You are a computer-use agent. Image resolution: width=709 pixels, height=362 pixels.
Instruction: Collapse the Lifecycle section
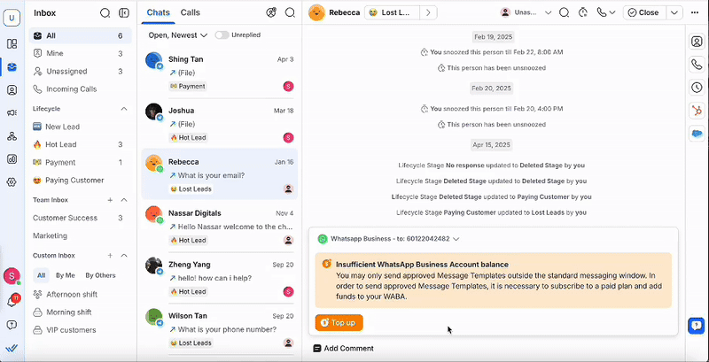(124, 109)
